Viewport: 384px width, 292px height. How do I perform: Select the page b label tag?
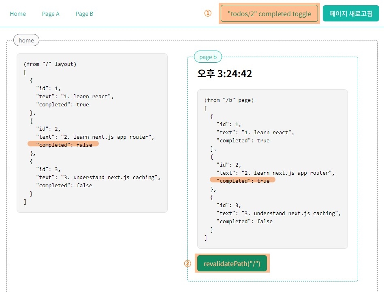[208, 57]
